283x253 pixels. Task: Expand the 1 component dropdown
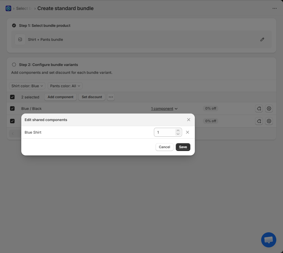(164, 108)
